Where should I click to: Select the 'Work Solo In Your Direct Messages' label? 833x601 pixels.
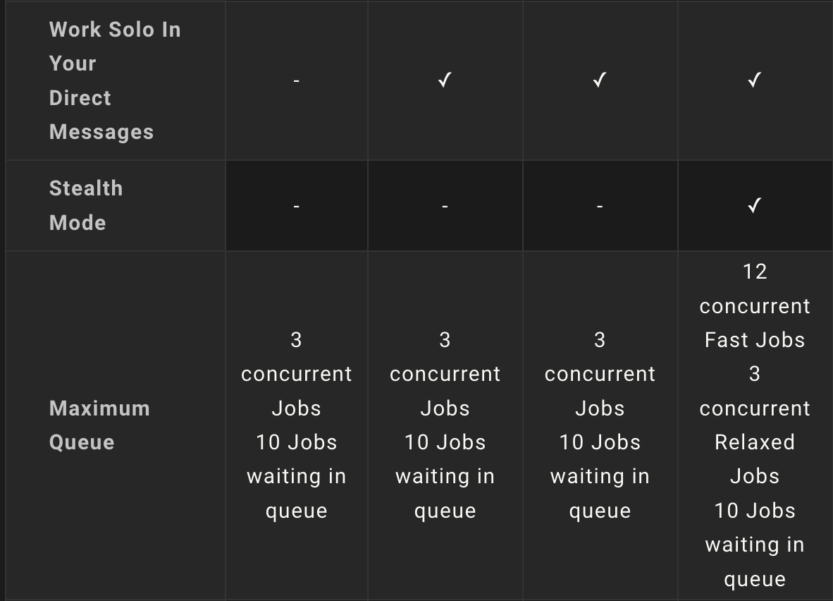(x=115, y=80)
